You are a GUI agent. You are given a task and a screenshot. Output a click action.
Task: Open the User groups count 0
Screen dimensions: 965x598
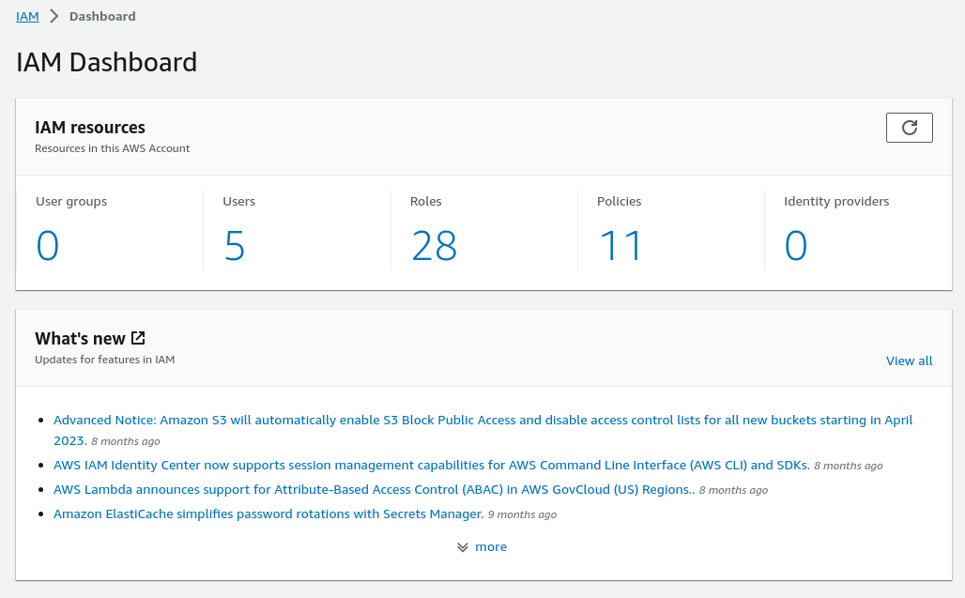[x=47, y=245]
